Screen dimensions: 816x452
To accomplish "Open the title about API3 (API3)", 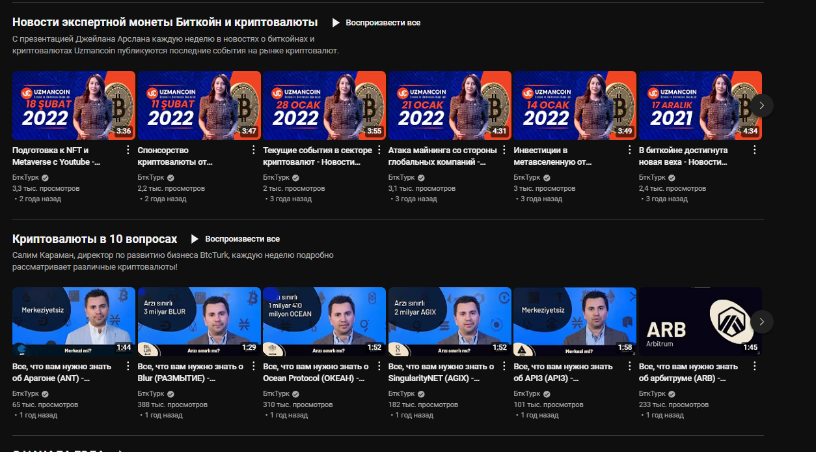I will (x=563, y=372).
